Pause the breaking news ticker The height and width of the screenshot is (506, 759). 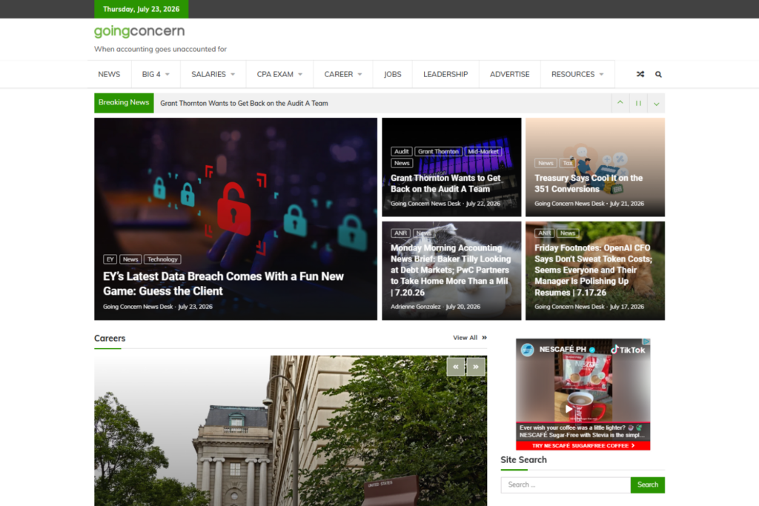pyautogui.click(x=638, y=103)
